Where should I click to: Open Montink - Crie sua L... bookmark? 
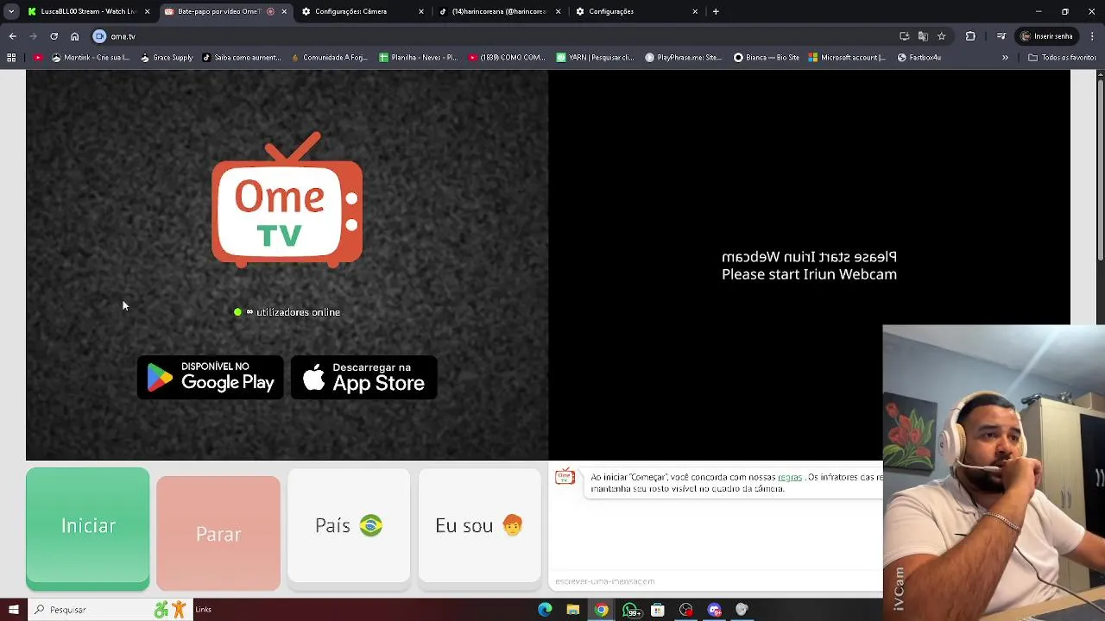90,58
